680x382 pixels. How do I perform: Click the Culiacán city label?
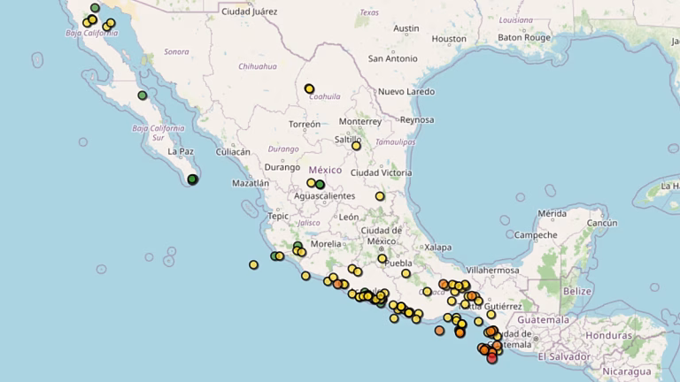[233, 152]
